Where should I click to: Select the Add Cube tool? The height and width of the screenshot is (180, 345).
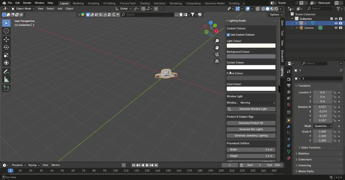click(x=6, y=88)
